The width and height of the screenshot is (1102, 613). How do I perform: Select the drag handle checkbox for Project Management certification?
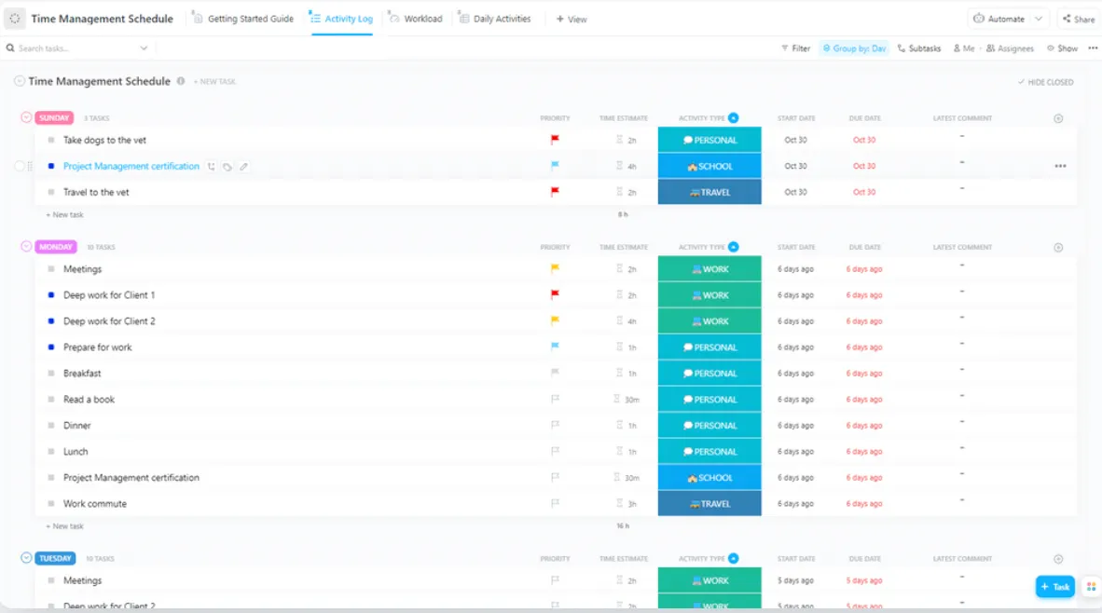[x=20, y=167]
